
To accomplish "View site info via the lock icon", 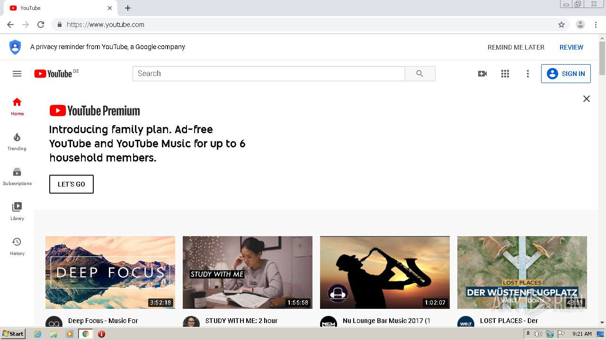I will [59, 25].
